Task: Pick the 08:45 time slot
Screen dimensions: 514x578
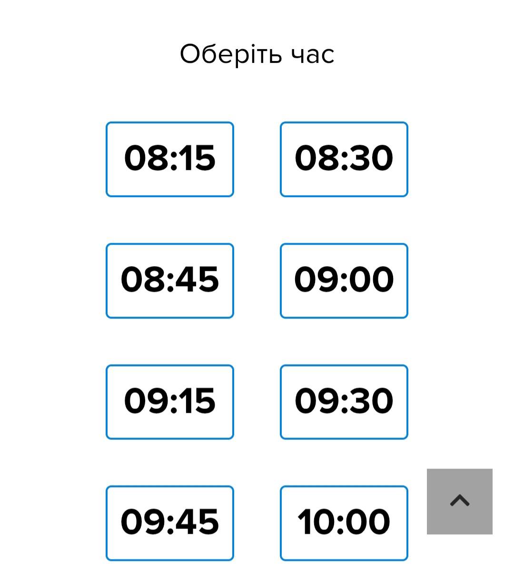Action: [170, 280]
